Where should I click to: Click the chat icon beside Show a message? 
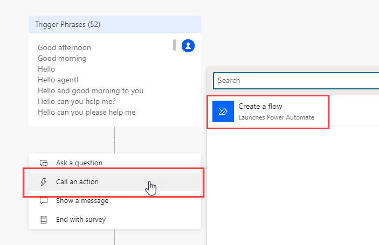click(44, 201)
